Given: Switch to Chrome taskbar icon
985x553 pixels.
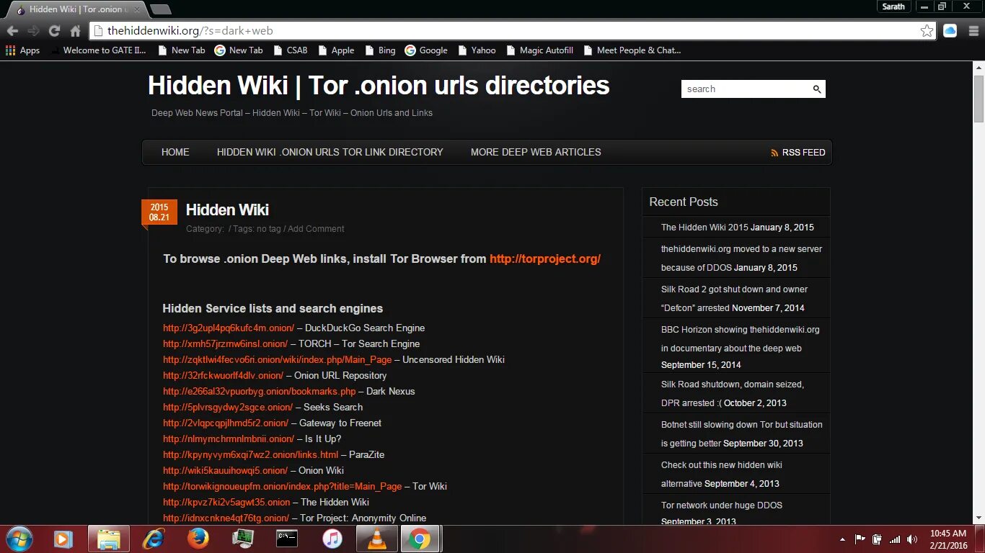Looking at the screenshot, I should 420,539.
